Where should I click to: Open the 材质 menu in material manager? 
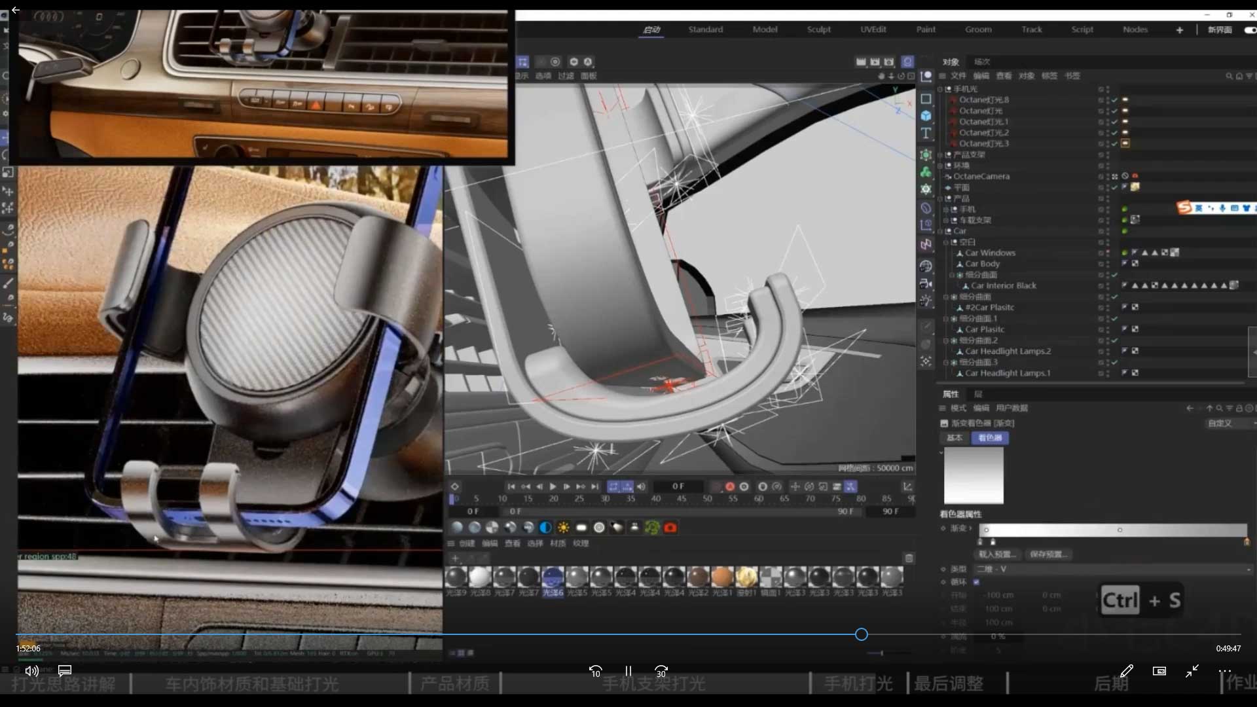558,543
